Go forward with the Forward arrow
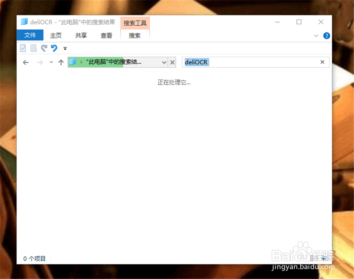This screenshot has width=354, height=279. click(40, 63)
